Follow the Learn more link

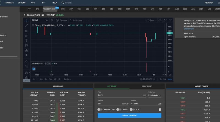[x=189, y=29]
